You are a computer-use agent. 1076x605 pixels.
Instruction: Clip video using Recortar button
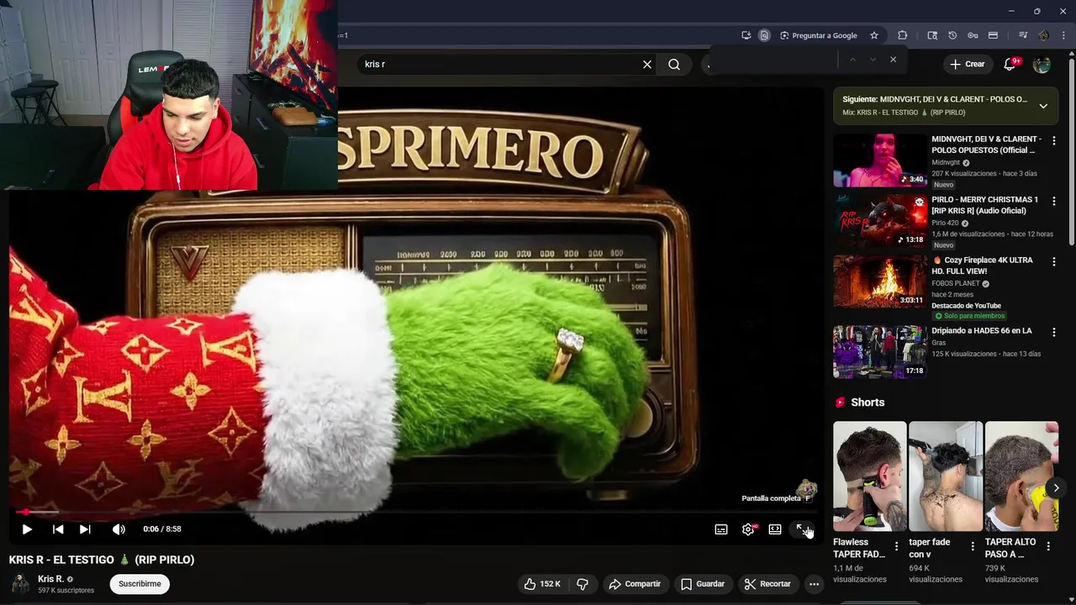[x=767, y=584]
